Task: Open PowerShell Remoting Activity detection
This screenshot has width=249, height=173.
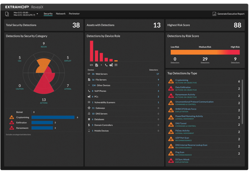Action: click(x=189, y=116)
